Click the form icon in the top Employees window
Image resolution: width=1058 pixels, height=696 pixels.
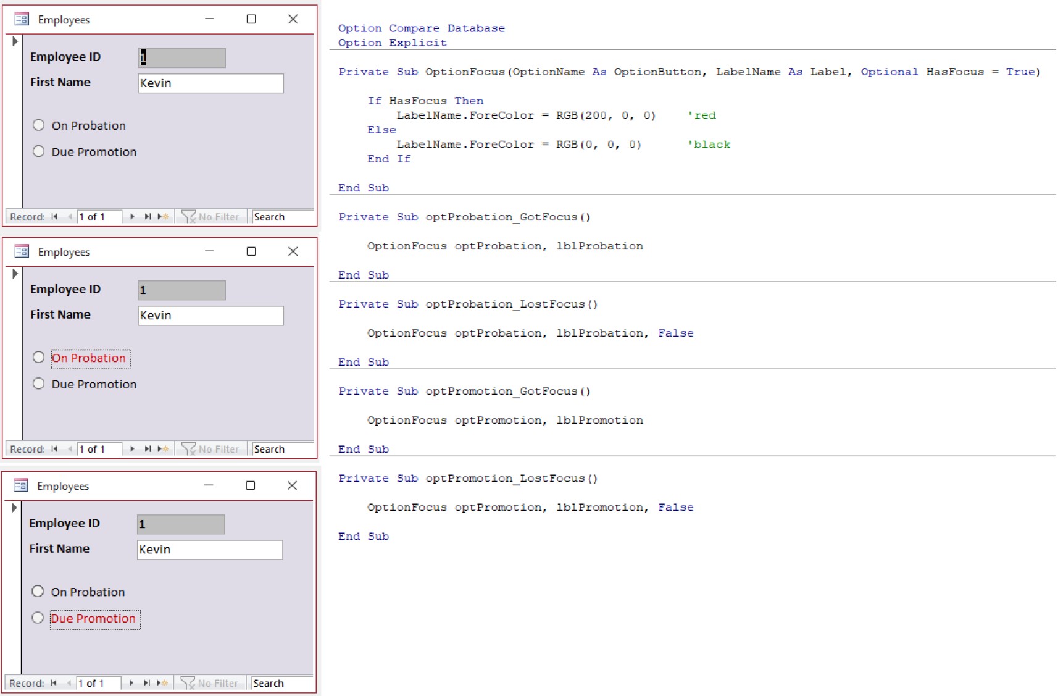pos(22,19)
